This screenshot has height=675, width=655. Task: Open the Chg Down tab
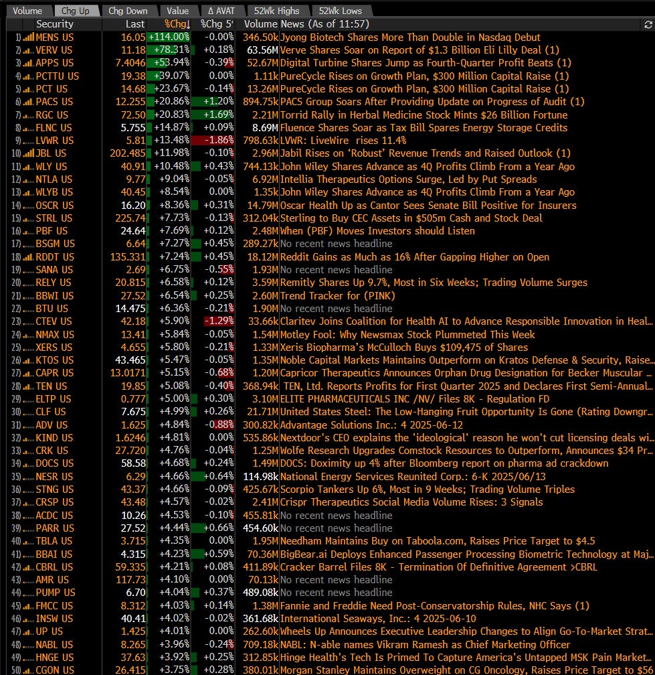click(128, 11)
